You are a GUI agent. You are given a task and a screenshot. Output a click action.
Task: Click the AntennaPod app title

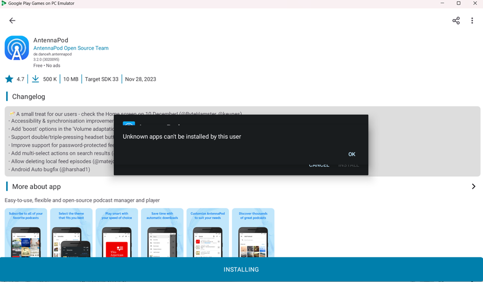click(x=51, y=40)
